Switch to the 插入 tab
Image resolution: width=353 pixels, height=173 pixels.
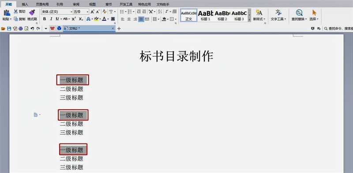point(25,4)
